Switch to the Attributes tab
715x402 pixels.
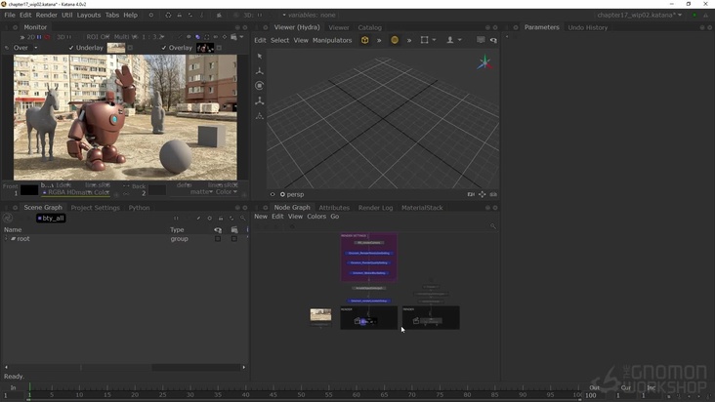click(x=334, y=208)
